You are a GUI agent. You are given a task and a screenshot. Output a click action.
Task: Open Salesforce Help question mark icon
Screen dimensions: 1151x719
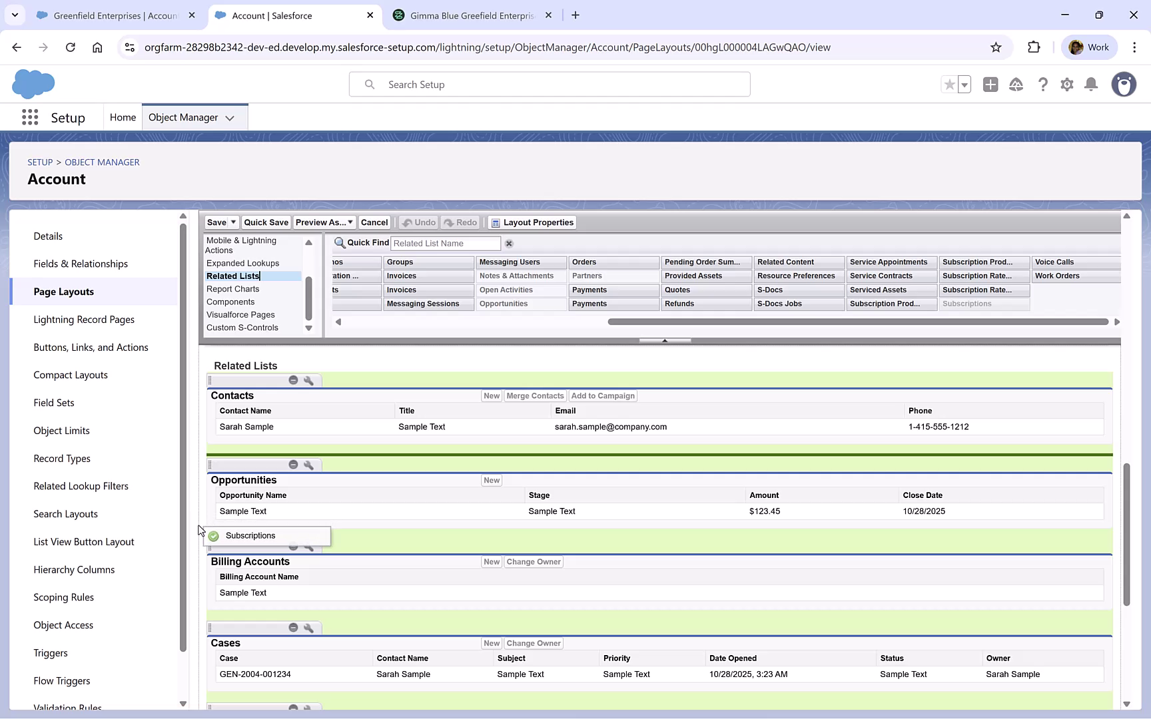point(1043,85)
